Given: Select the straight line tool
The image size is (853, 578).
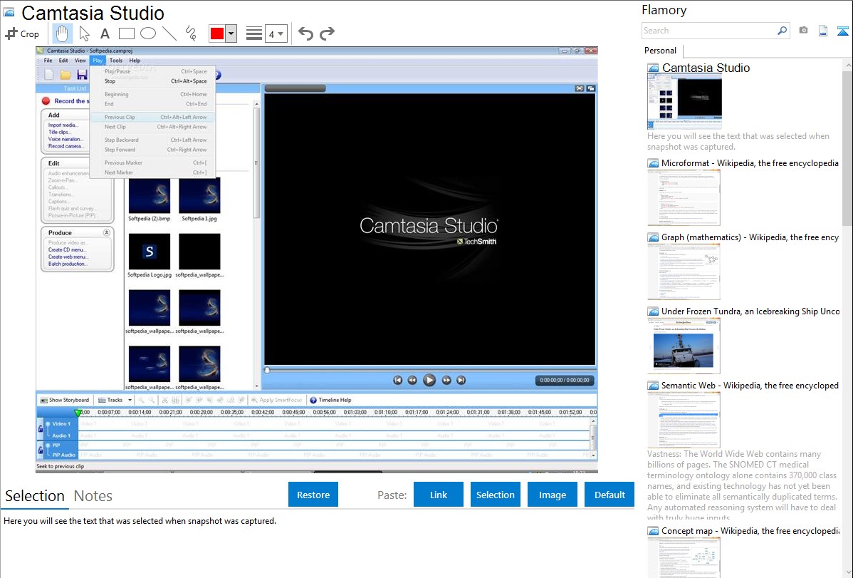Looking at the screenshot, I should [x=169, y=33].
